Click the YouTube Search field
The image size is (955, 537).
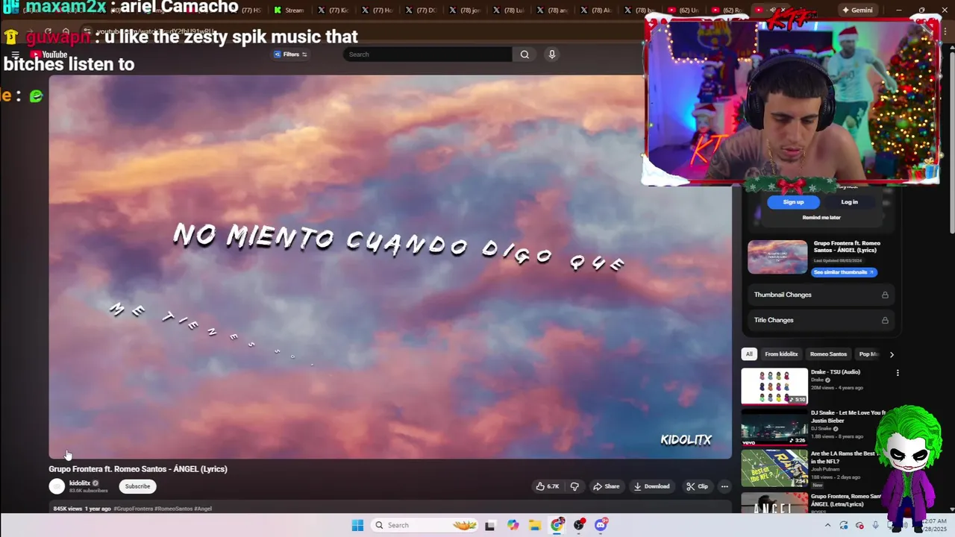tap(428, 54)
